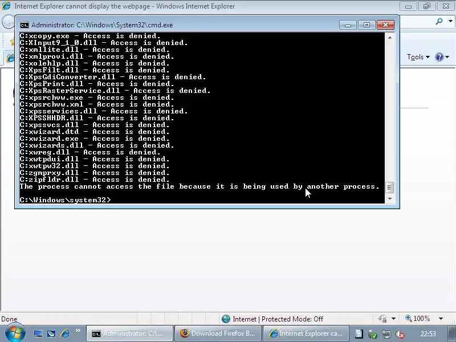Click the privacy lock icon in IE status bar
This screenshot has width=456, height=342.
(383, 319)
